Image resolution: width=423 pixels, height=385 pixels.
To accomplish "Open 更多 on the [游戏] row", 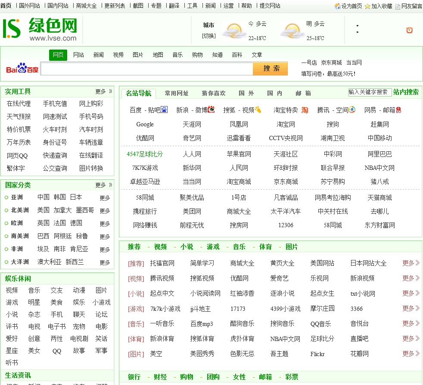I will [411, 308].
